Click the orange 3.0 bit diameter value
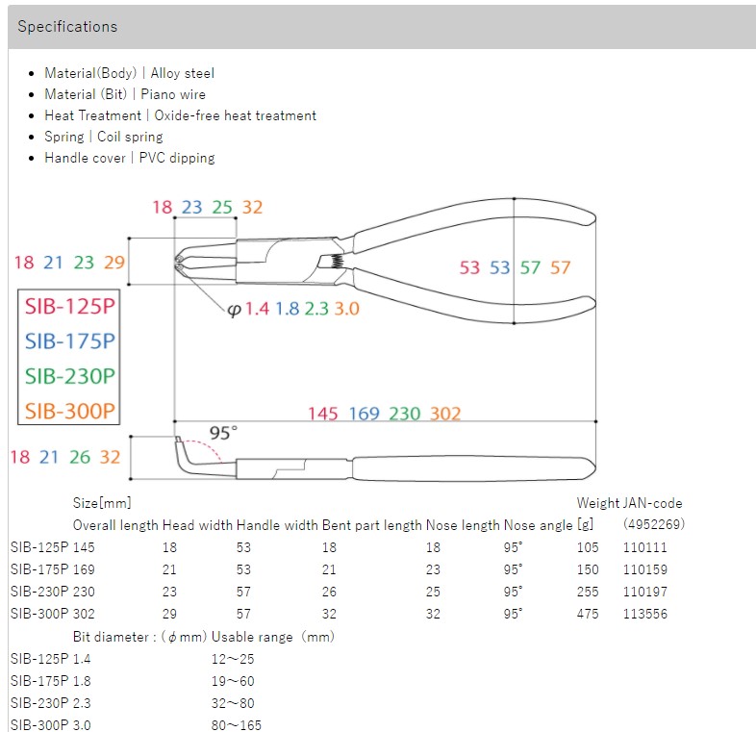The width and height of the screenshot is (756, 732). tap(346, 309)
